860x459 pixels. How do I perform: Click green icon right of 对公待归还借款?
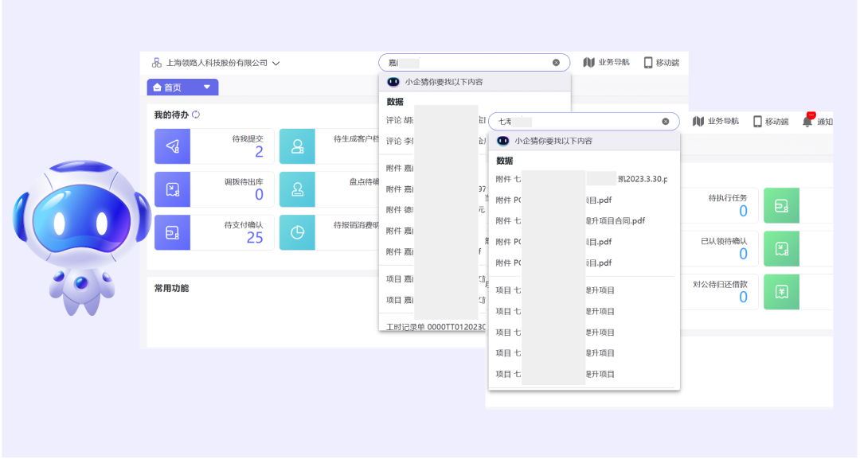[781, 291]
